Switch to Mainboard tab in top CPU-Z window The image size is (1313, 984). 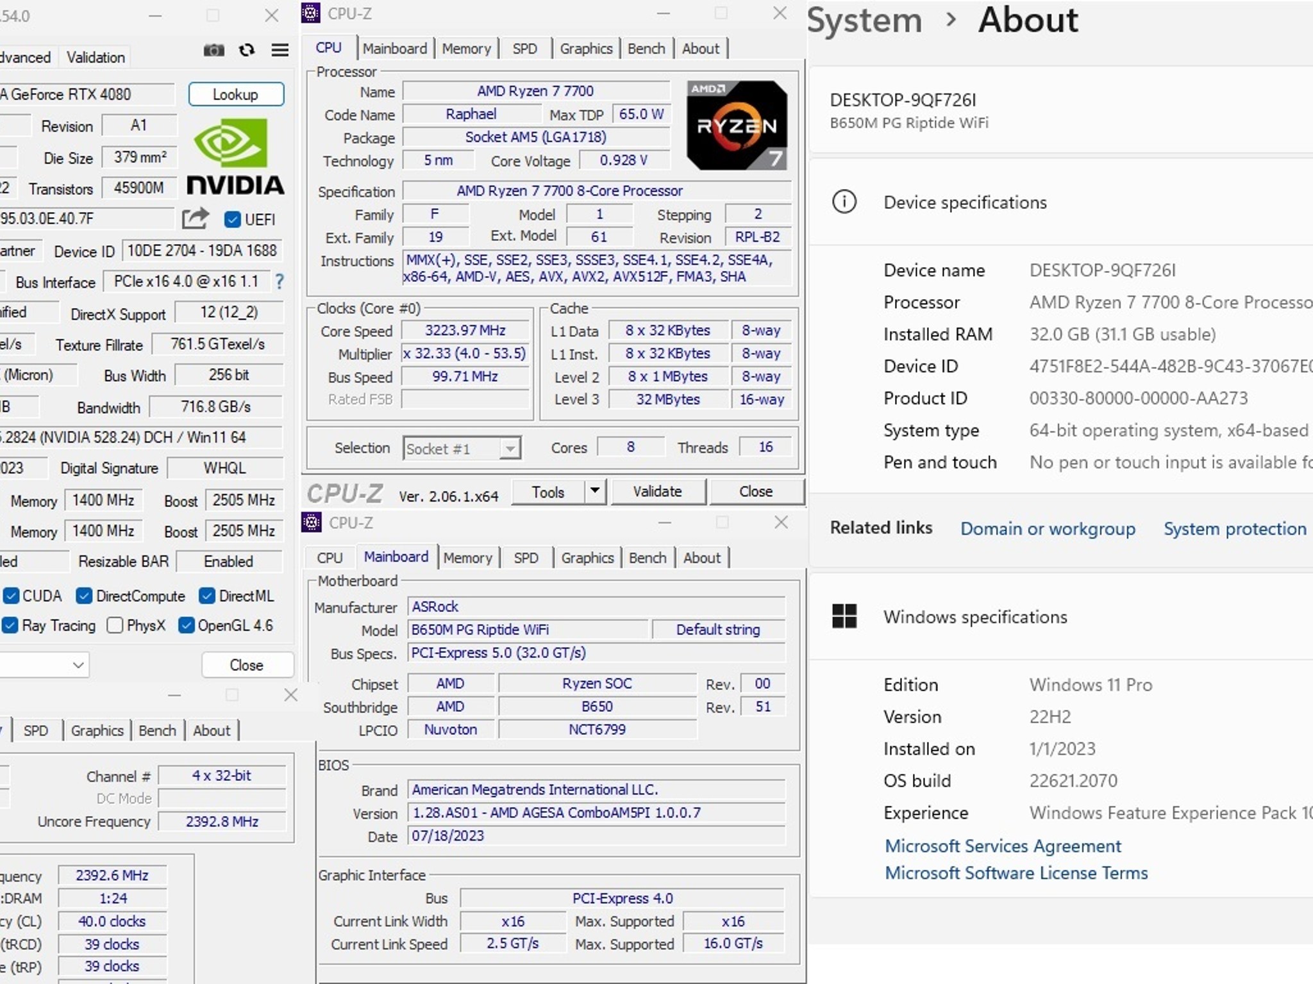(395, 49)
